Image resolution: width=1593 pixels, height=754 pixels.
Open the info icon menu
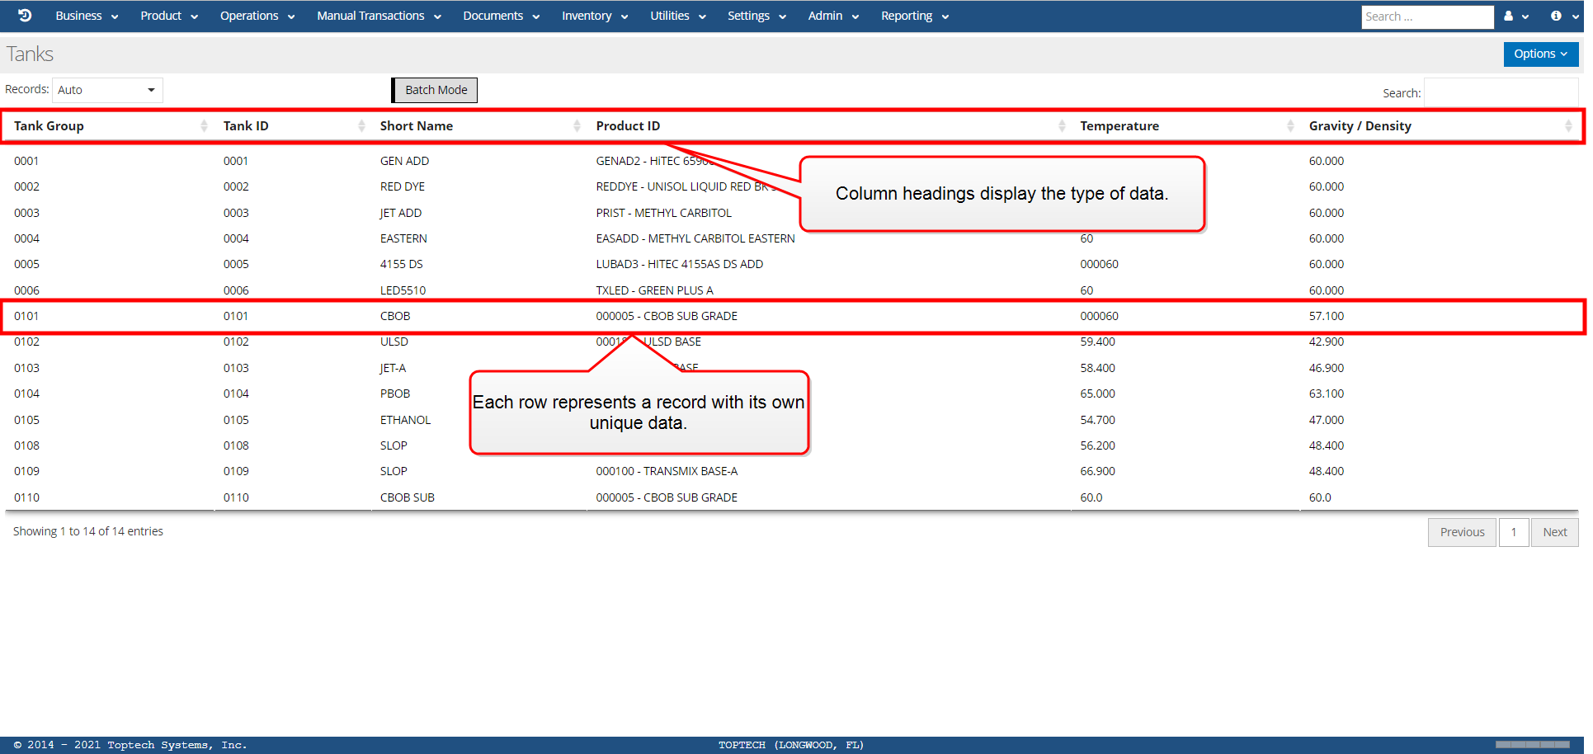(x=1563, y=16)
